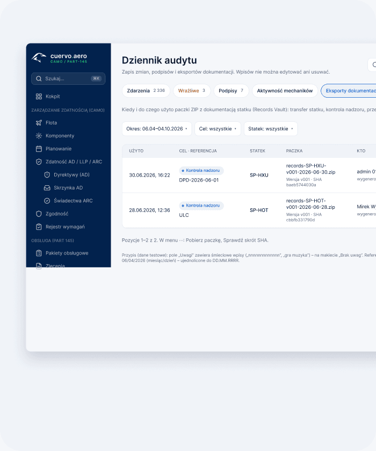Focus the Szukaj... search field
The height and width of the screenshot is (451, 376).
pos(68,78)
